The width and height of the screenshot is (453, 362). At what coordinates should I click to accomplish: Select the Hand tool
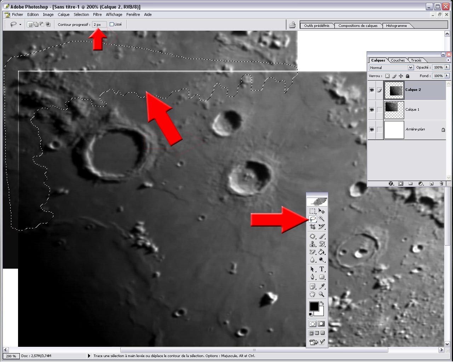pos(312,294)
